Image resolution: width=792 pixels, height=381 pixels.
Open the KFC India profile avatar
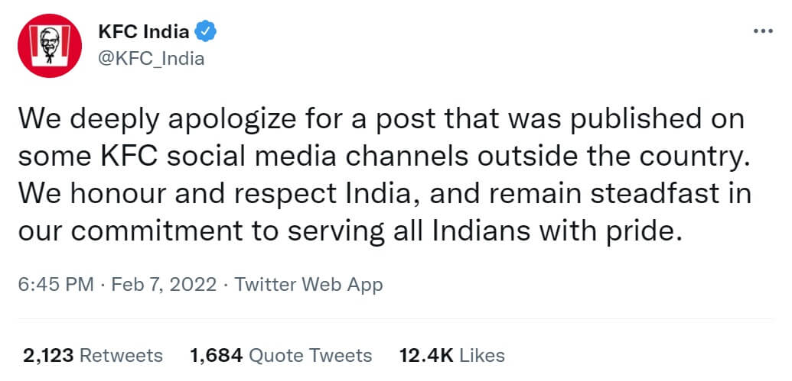[51, 44]
